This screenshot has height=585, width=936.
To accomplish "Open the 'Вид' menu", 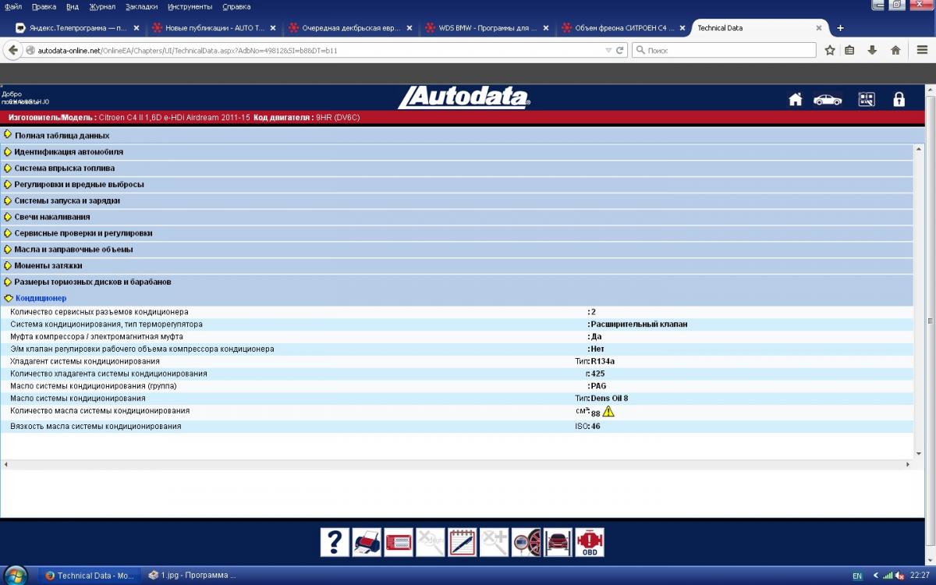I will (73, 6).
